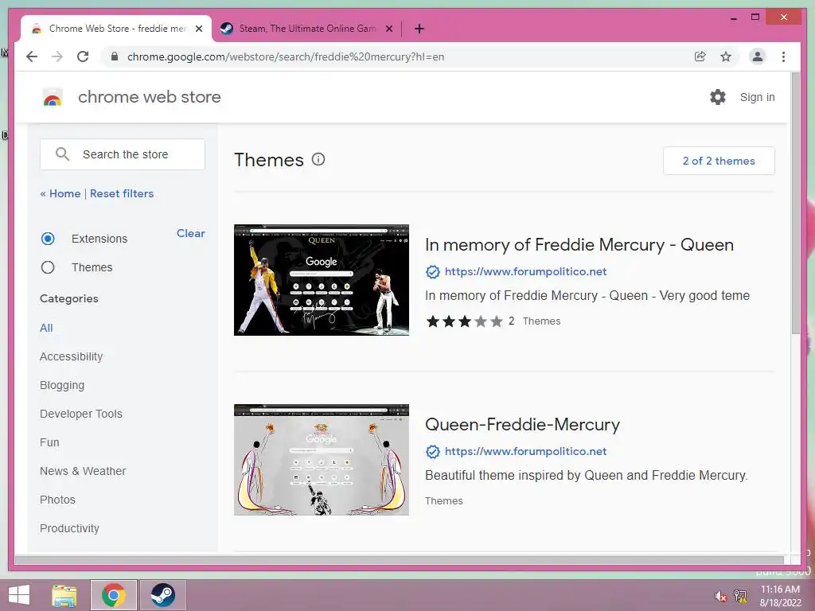
Task: Click Sign in
Action: tap(758, 97)
